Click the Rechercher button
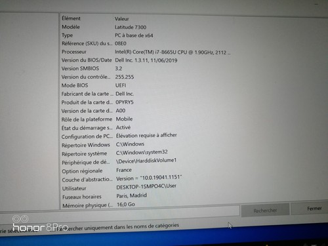This screenshot has height=246, width=328. 265,211
